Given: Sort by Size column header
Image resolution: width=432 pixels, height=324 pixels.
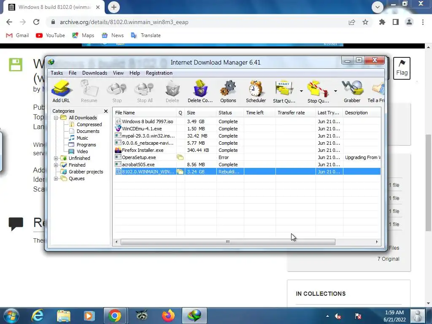Looking at the screenshot, I should pos(200,113).
